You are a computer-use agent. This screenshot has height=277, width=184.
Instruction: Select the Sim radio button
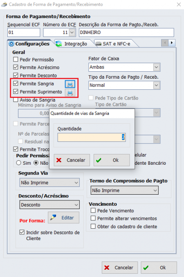click(x=18, y=163)
